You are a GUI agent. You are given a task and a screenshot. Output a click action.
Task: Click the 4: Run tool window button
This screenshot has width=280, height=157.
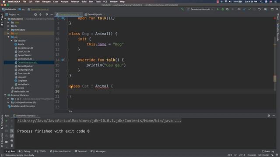10,151
